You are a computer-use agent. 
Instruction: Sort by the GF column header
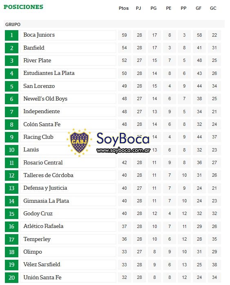(x=199, y=8)
